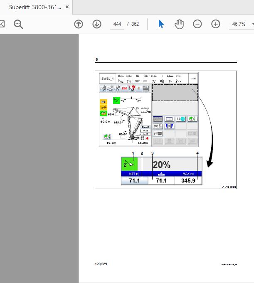Click the page footer text 120|229
254x283 pixels.
101,264
